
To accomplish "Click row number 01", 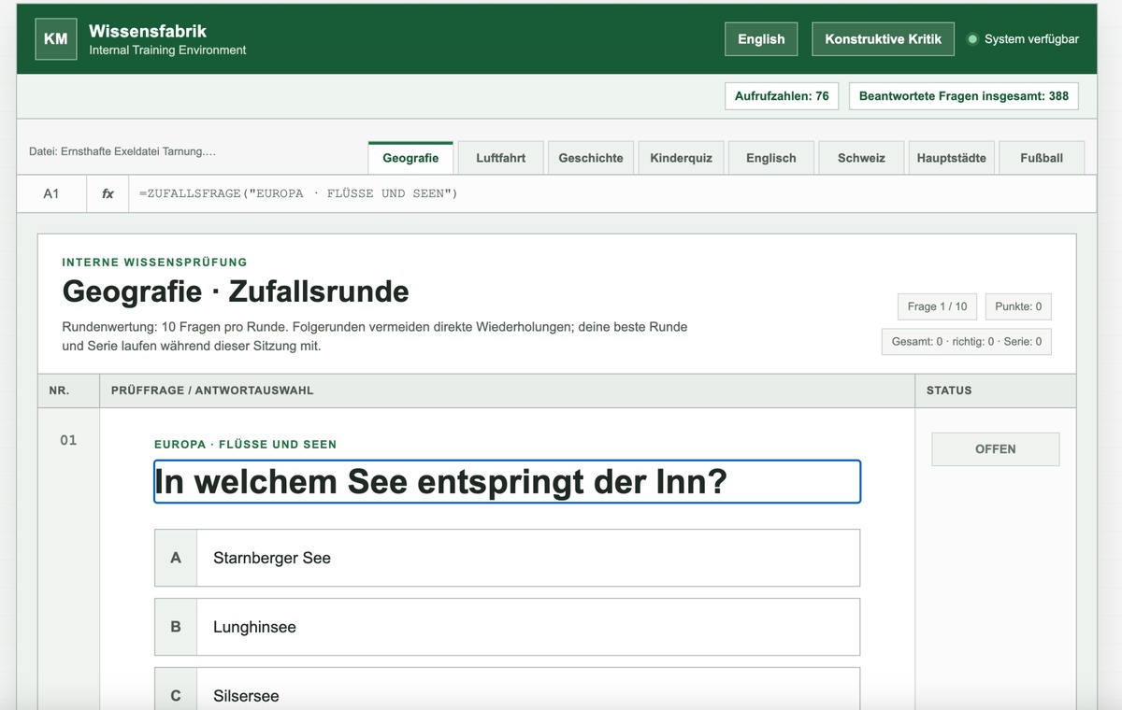I will tap(68, 440).
